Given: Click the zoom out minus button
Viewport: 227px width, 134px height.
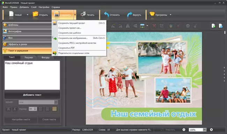Looking at the screenshot, I should (x=184, y=130).
